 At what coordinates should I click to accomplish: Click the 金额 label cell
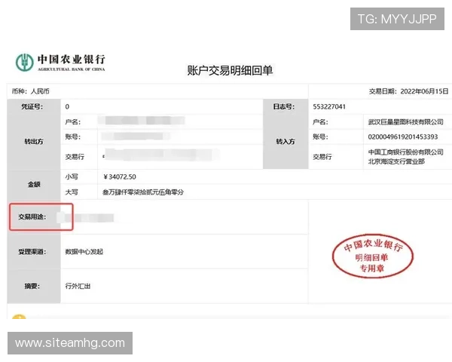click(34, 185)
